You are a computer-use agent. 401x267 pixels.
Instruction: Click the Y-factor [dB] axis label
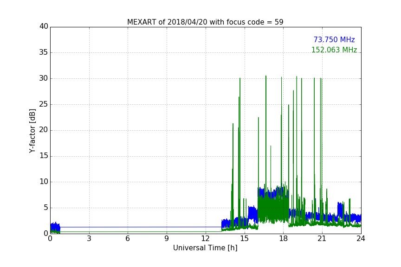32,131
